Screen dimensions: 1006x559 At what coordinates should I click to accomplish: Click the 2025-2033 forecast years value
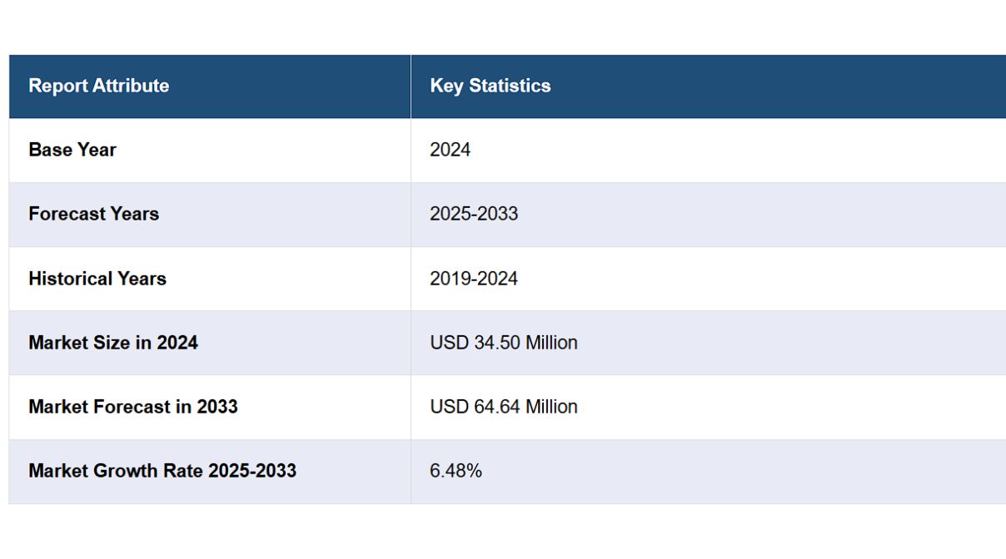point(473,214)
